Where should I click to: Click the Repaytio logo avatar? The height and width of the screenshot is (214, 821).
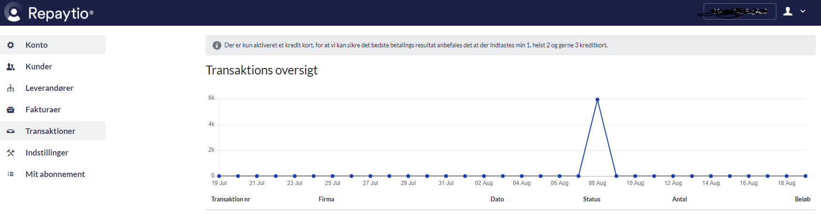14,13
